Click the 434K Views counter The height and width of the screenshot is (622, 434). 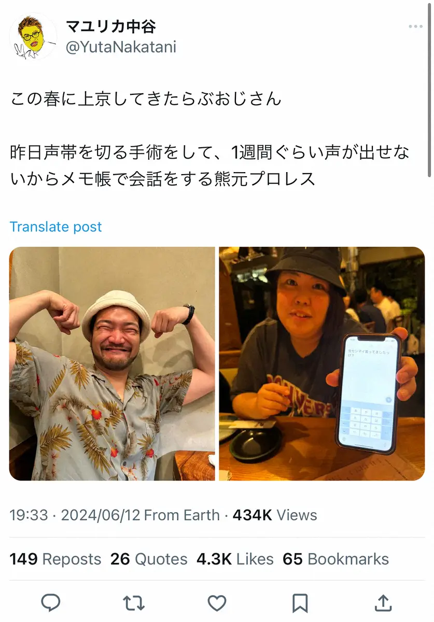(275, 515)
